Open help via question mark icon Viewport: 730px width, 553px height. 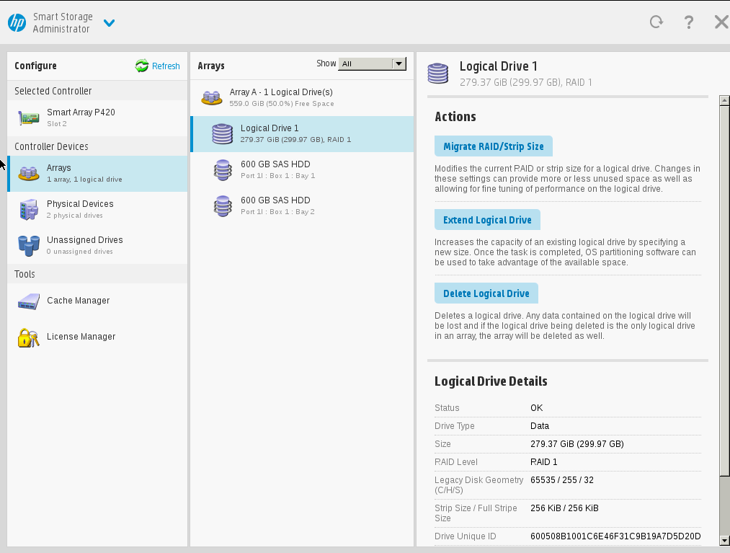click(x=689, y=22)
